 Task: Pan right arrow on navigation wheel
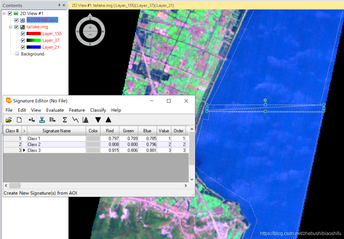(x=103, y=32)
